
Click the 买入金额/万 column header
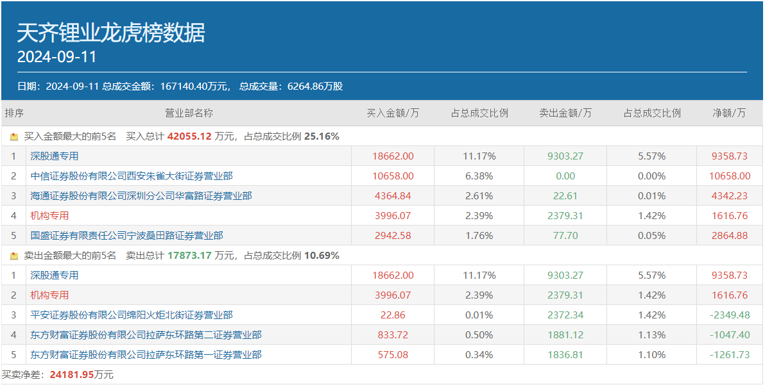[x=393, y=113]
